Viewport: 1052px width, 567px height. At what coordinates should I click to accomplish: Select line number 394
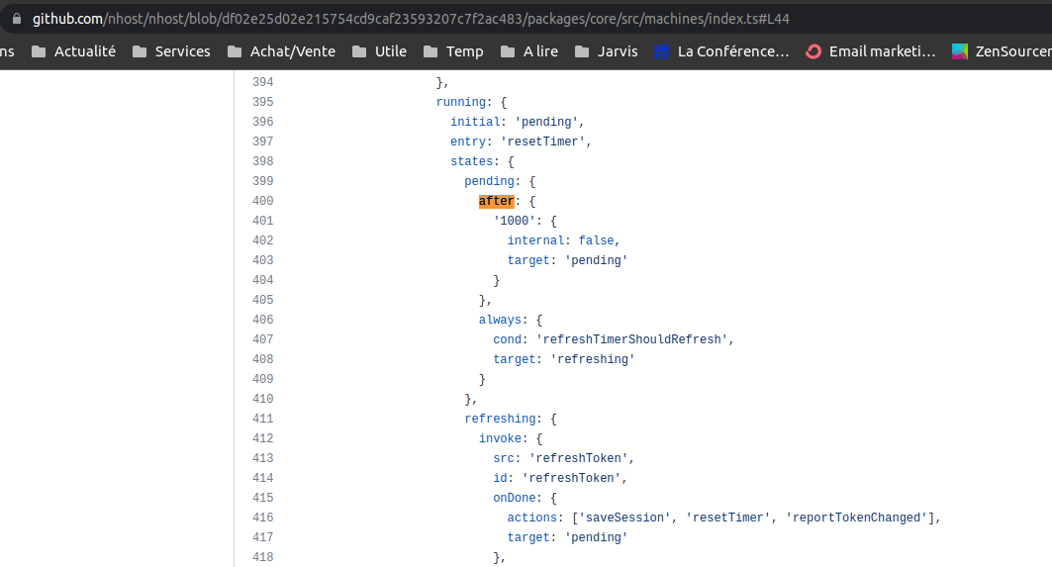263,82
